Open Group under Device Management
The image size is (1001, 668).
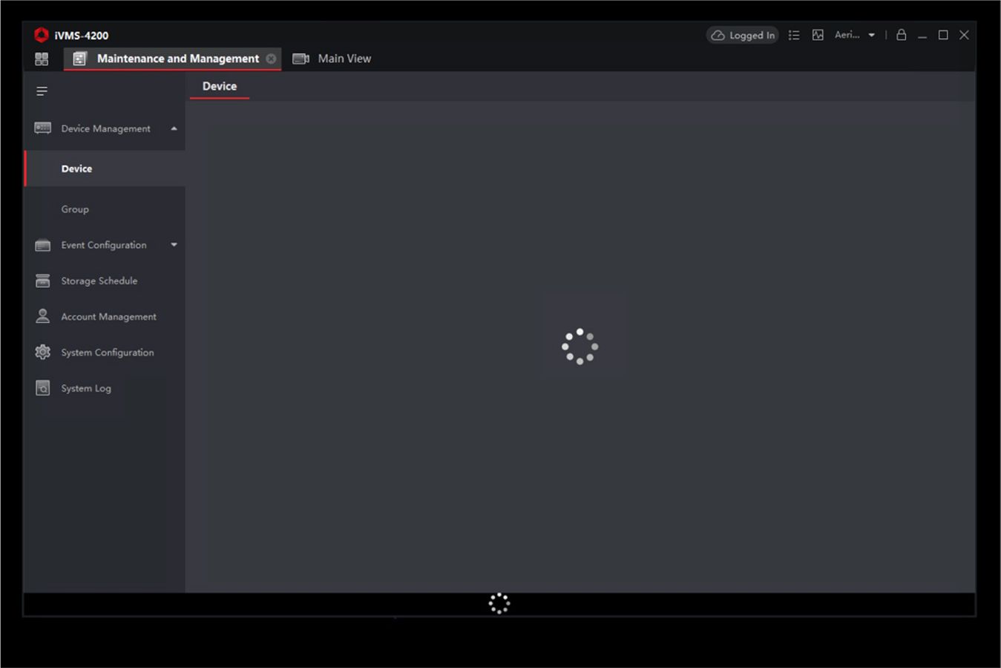[x=75, y=209]
